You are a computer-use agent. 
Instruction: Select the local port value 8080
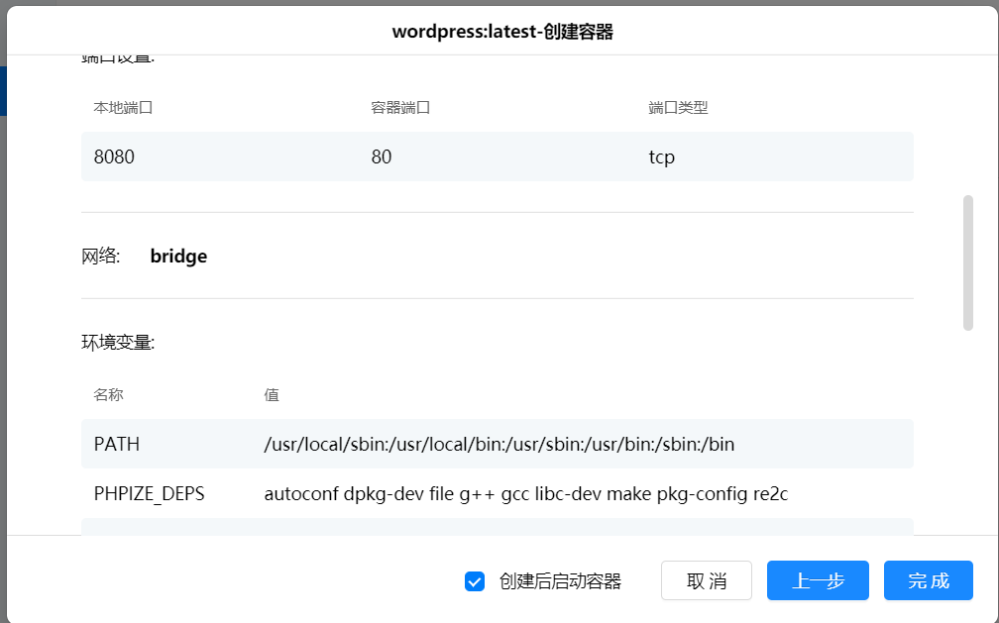click(114, 156)
